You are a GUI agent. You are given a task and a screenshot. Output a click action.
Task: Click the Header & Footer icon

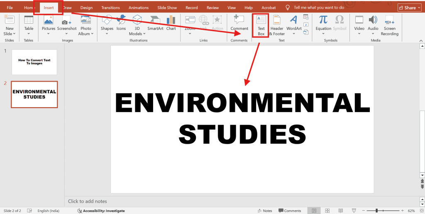click(x=277, y=25)
